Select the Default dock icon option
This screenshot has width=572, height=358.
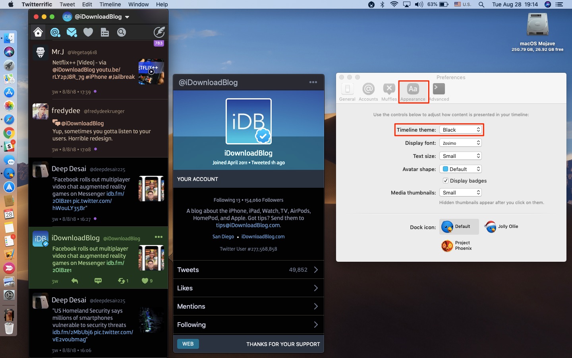click(459, 227)
